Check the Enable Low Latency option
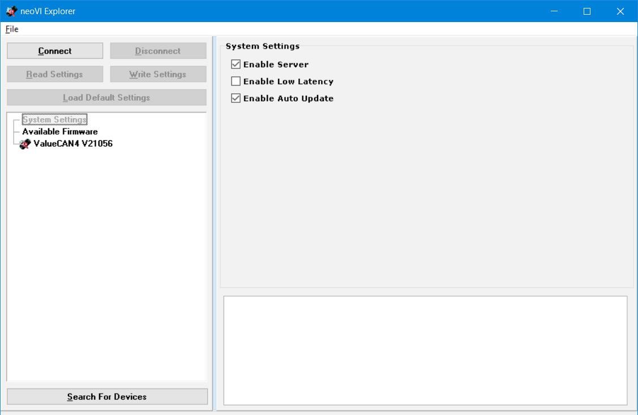Screen dimensions: 638x415 tap(236, 81)
